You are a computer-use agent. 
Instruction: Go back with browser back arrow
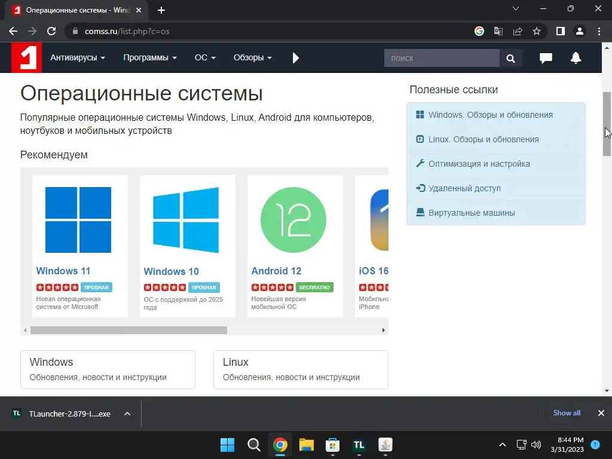(x=13, y=31)
